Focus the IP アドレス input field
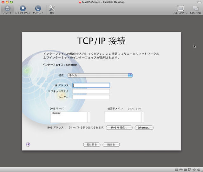The height and width of the screenshot is (172, 203). click(91, 85)
